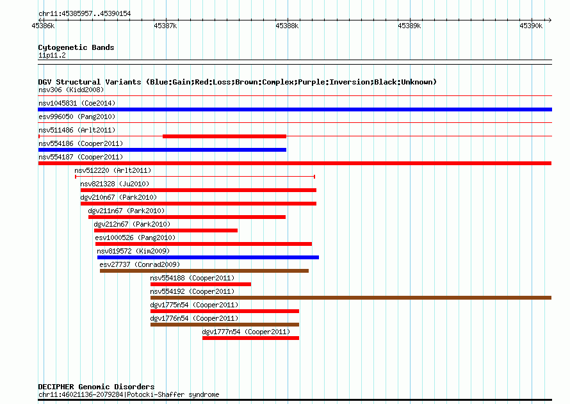The image size is (570, 404).
Task: Select the dgv212n67 (Park2010) red bar
Action: (x=166, y=230)
